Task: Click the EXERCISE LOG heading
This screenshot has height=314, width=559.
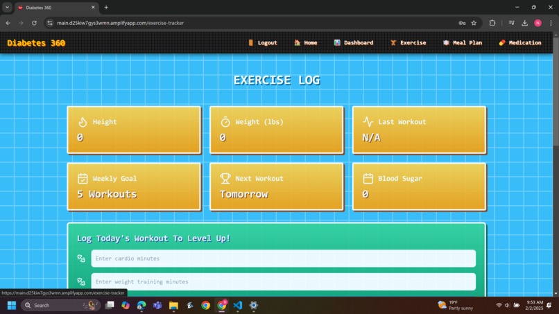Action: (277, 80)
